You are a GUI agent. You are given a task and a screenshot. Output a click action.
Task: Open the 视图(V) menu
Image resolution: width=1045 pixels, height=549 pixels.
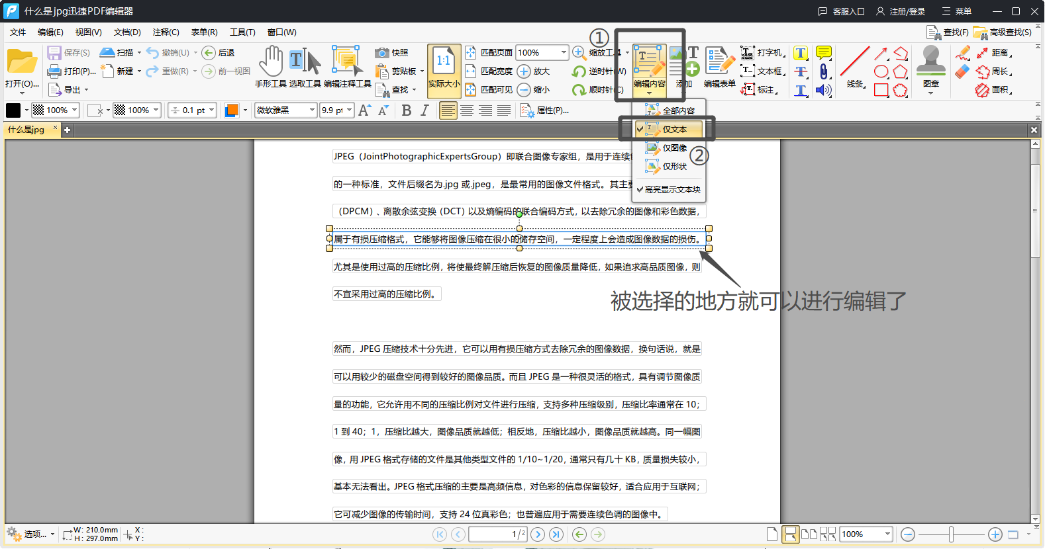point(88,32)
